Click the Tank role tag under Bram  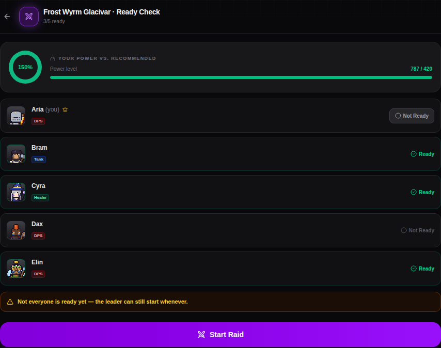pyautogui.click(x=39, y=160)
